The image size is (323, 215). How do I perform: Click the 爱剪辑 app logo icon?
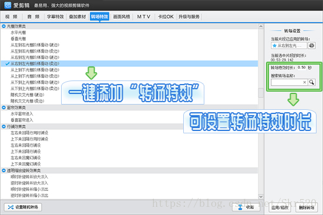(8, 5)
